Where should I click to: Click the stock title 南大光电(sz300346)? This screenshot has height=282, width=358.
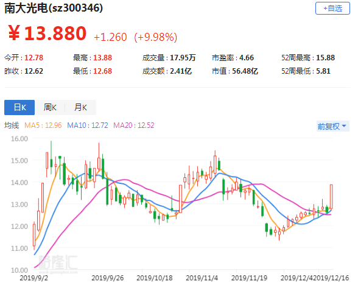(54, 8)
